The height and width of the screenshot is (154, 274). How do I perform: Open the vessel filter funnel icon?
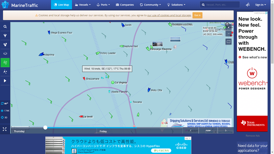click(5, 36)
